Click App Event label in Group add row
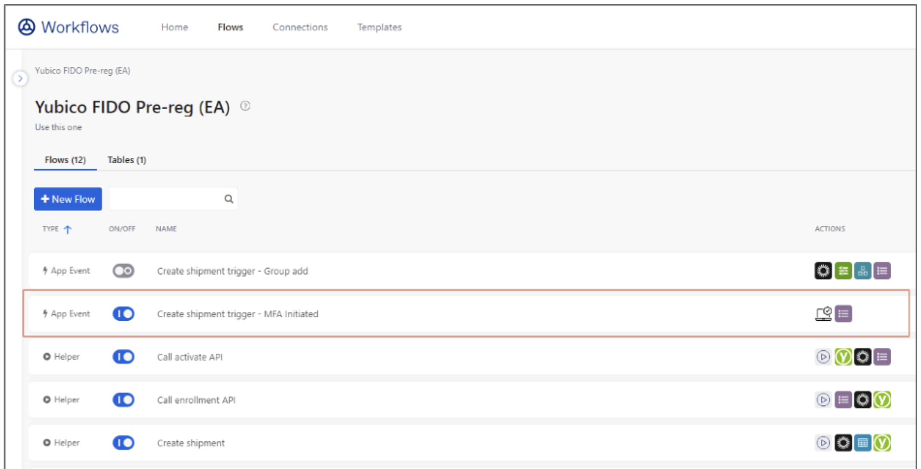The height and width of the screenshot is (469, 921). pos(70,271)
